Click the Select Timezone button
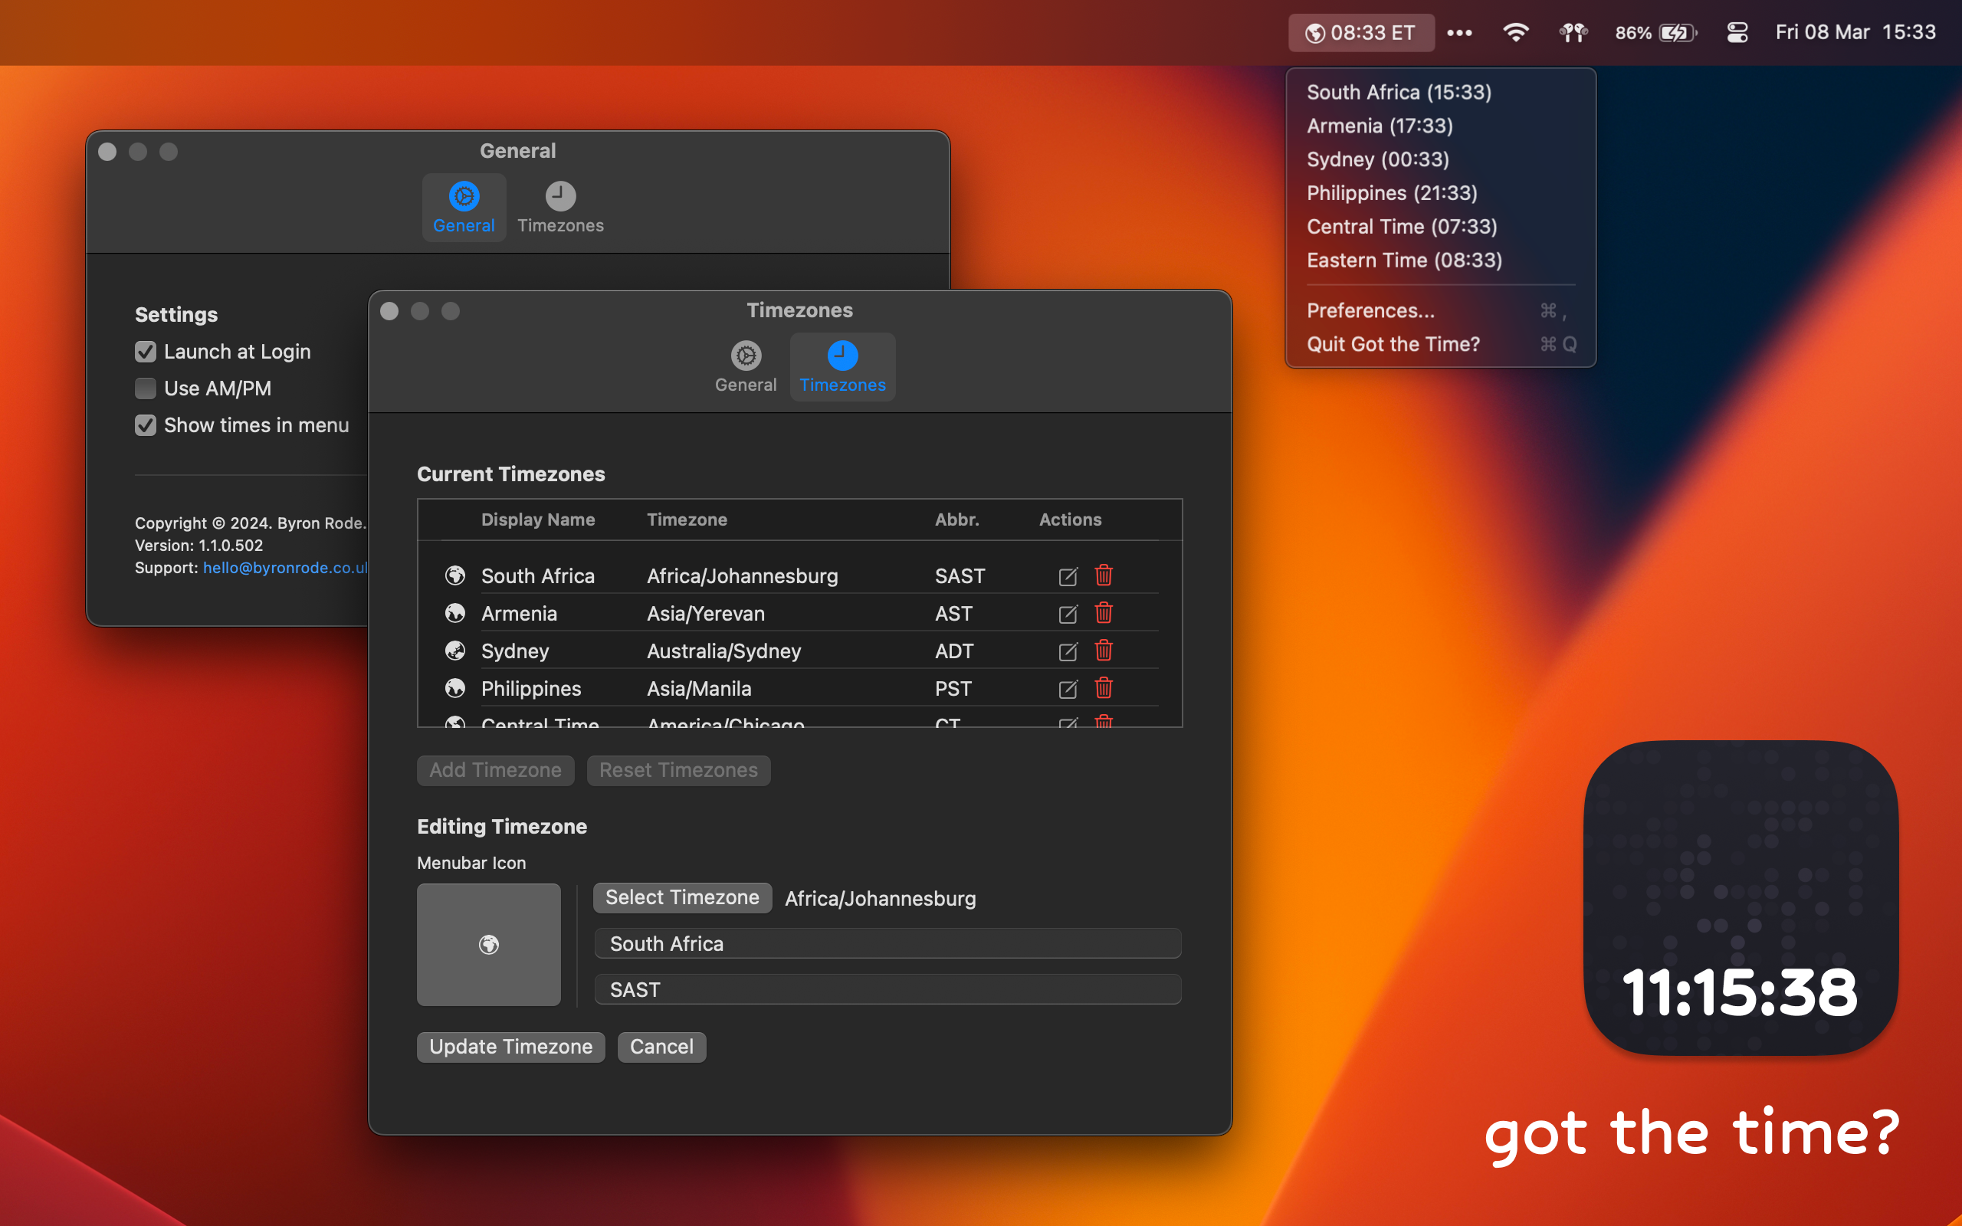 point(683,897)
